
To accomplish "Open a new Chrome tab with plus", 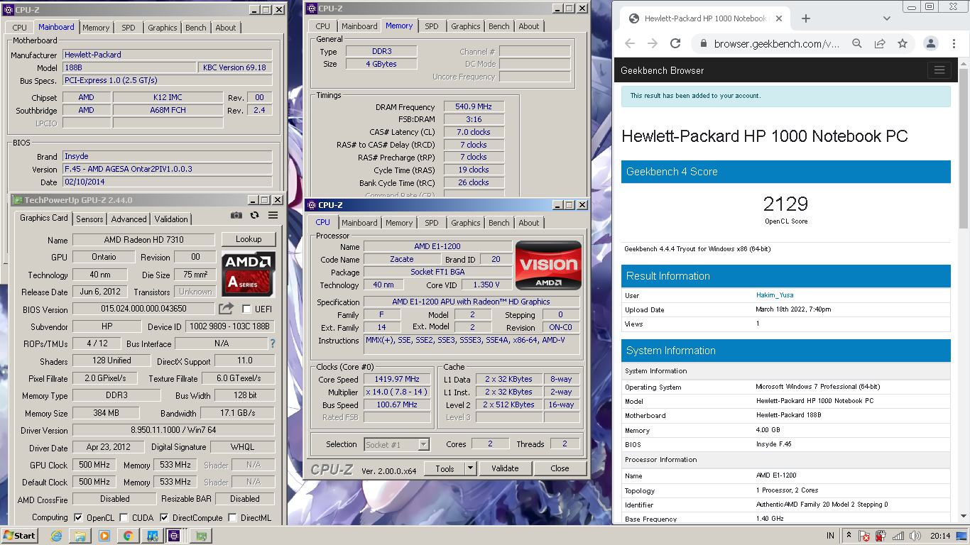I will tap(805, 18).
